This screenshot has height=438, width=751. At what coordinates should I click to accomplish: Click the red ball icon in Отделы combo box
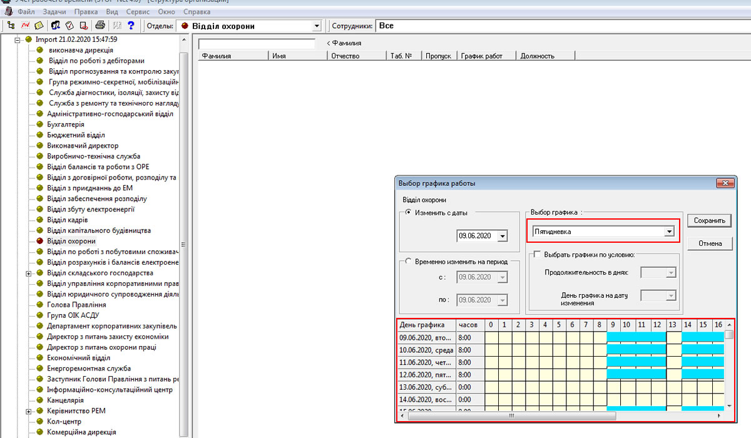pyautogui.click(x=185, y=26)
